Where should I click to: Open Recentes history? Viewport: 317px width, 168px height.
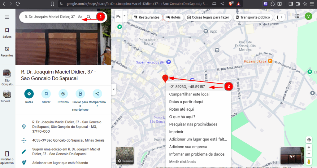point(7,52)
